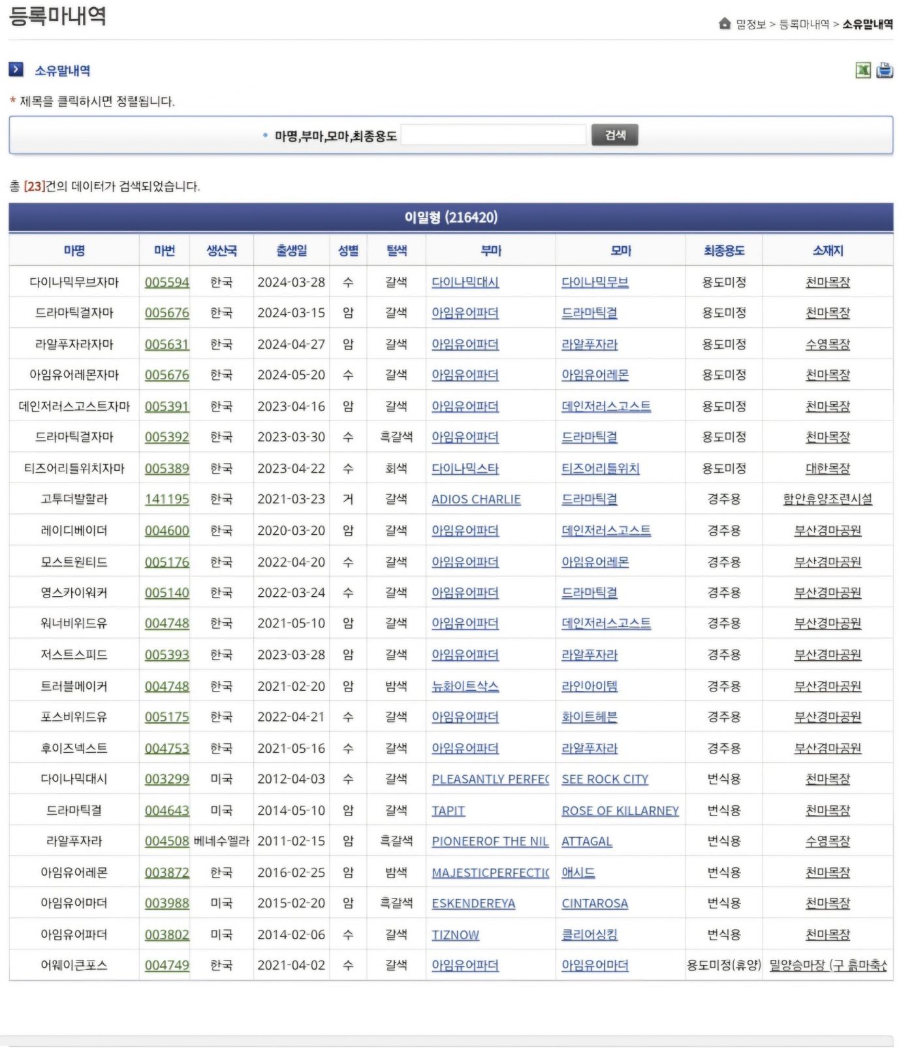Open the TIZNOW sire link
914x1048 pixels.
[x=455, y=935]
